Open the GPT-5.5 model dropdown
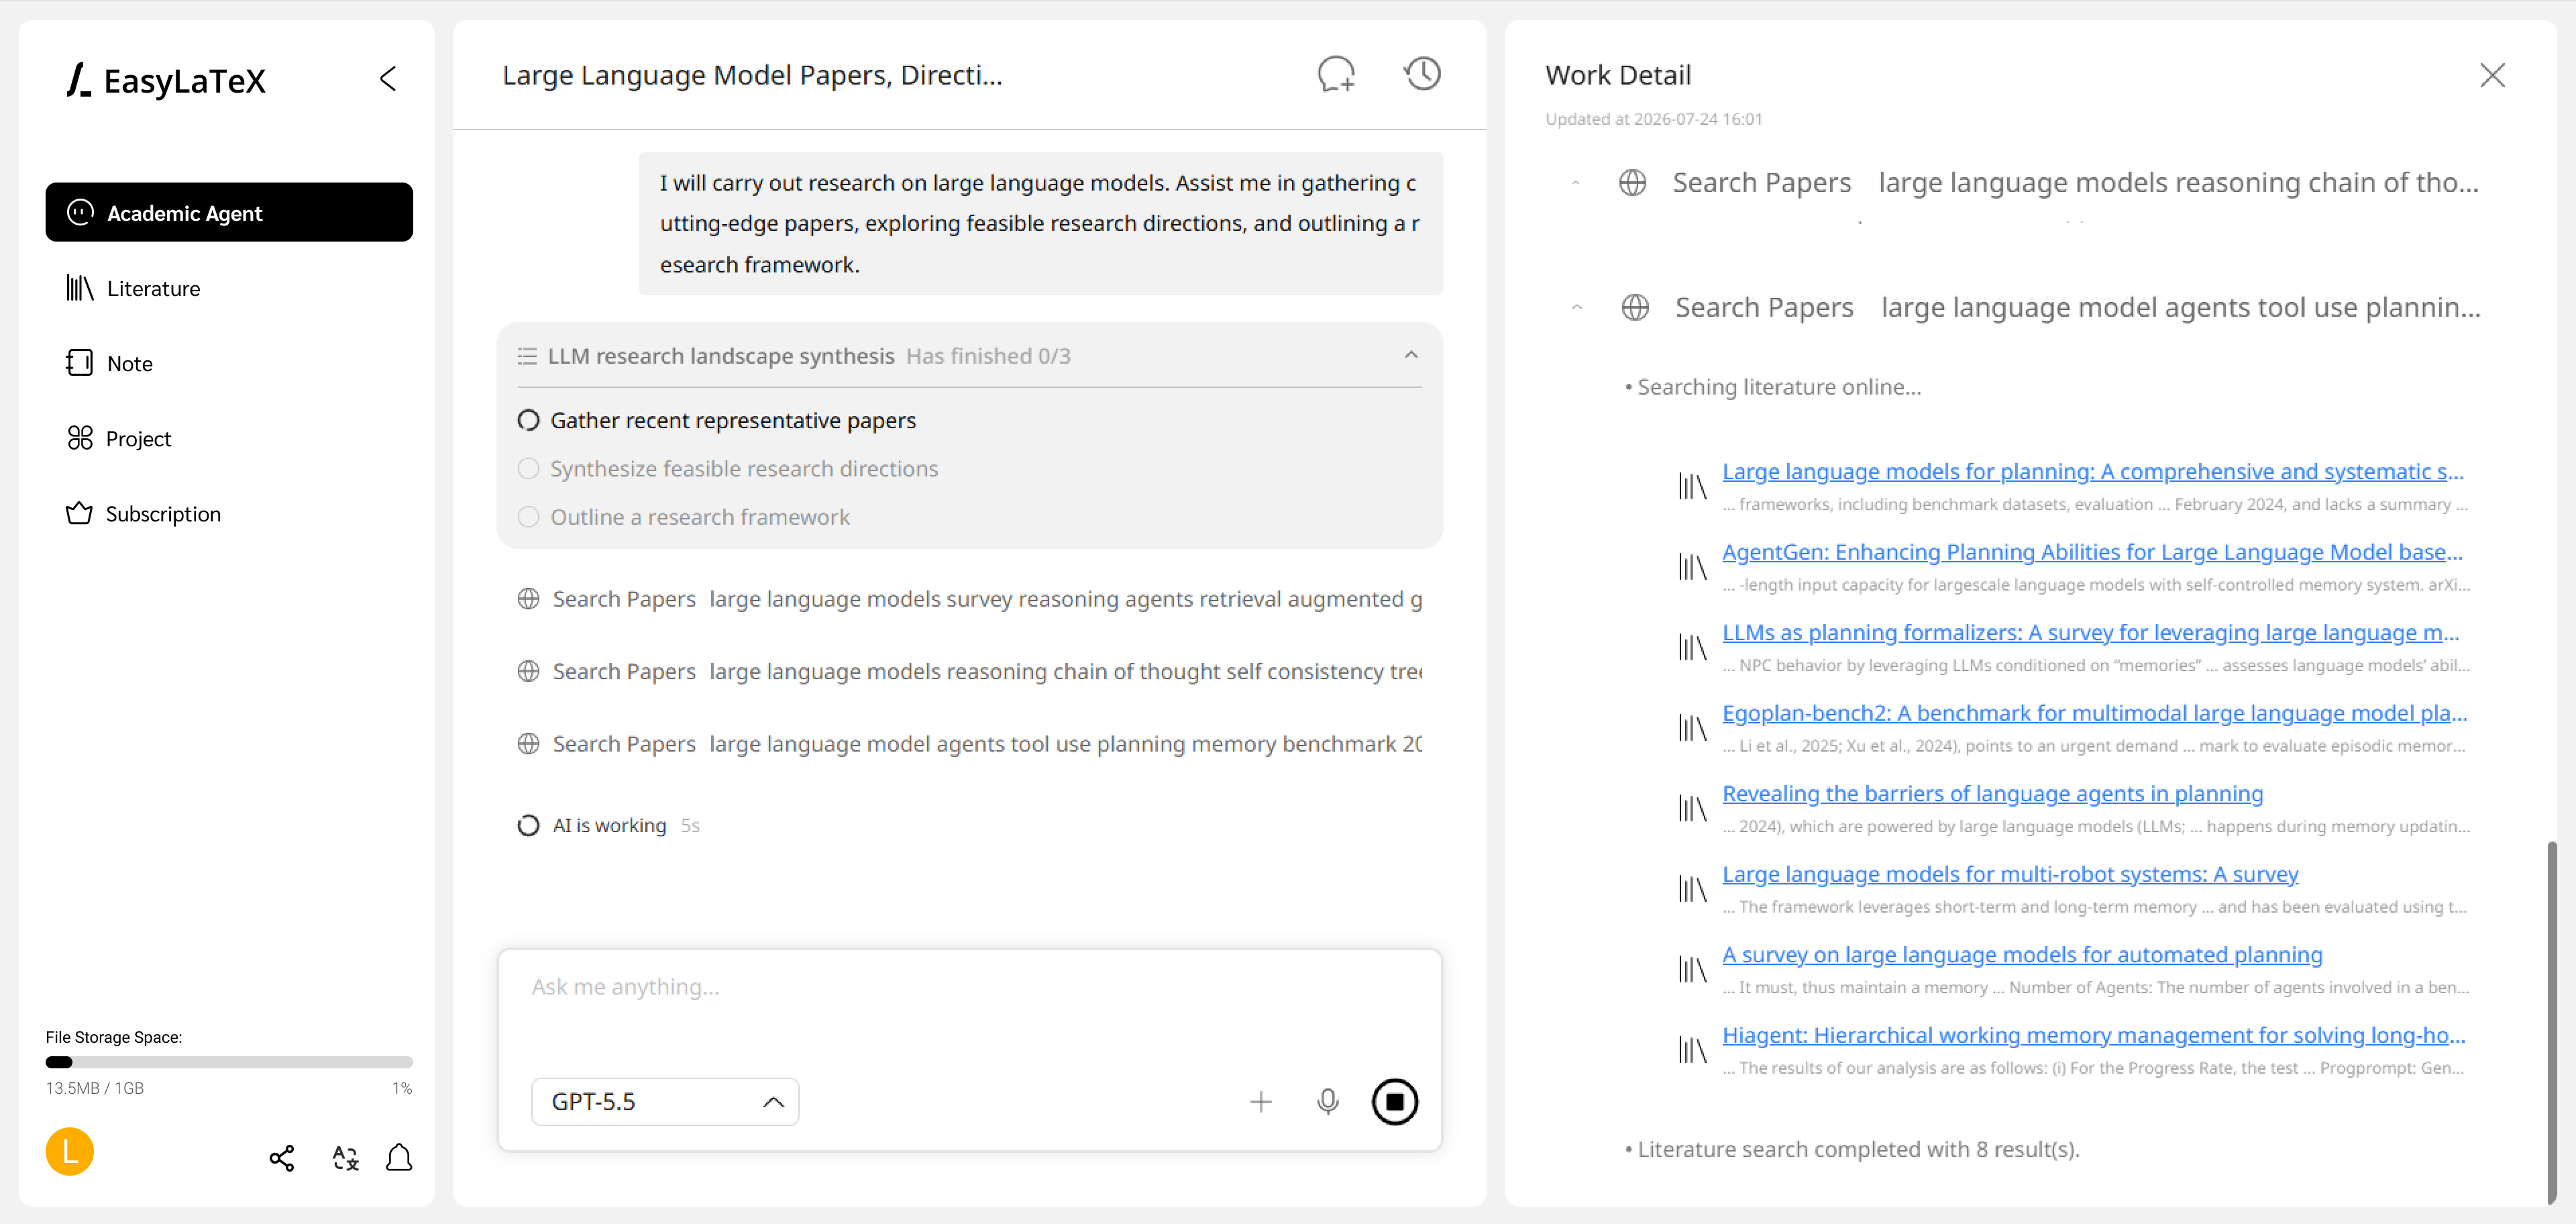 click(x=665, y=1101)
